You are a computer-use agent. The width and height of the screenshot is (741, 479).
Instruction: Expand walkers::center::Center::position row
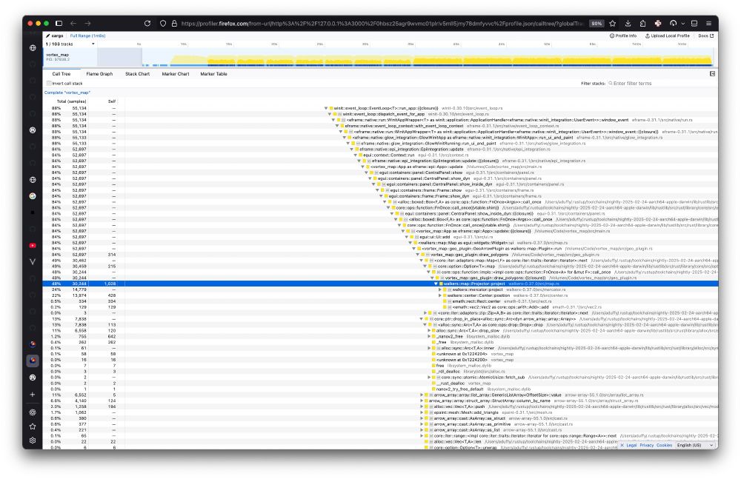pyautogui.click(x=439, y=295)
